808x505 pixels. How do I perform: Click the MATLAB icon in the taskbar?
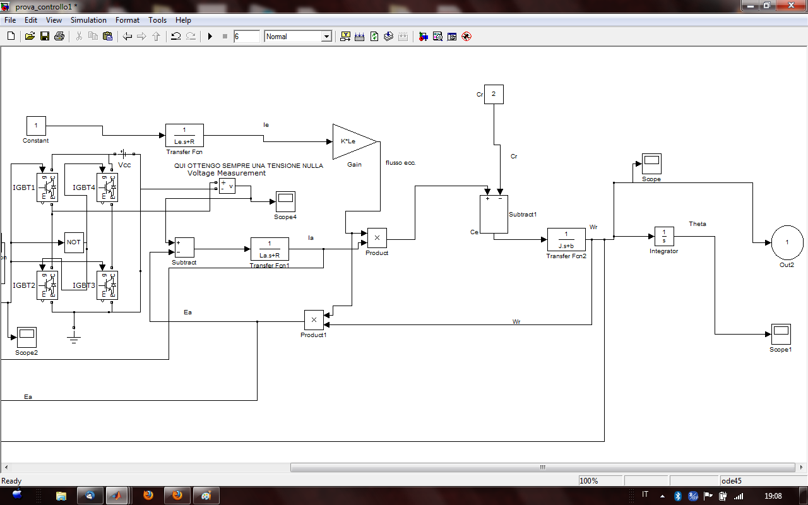tap(117, 496)
